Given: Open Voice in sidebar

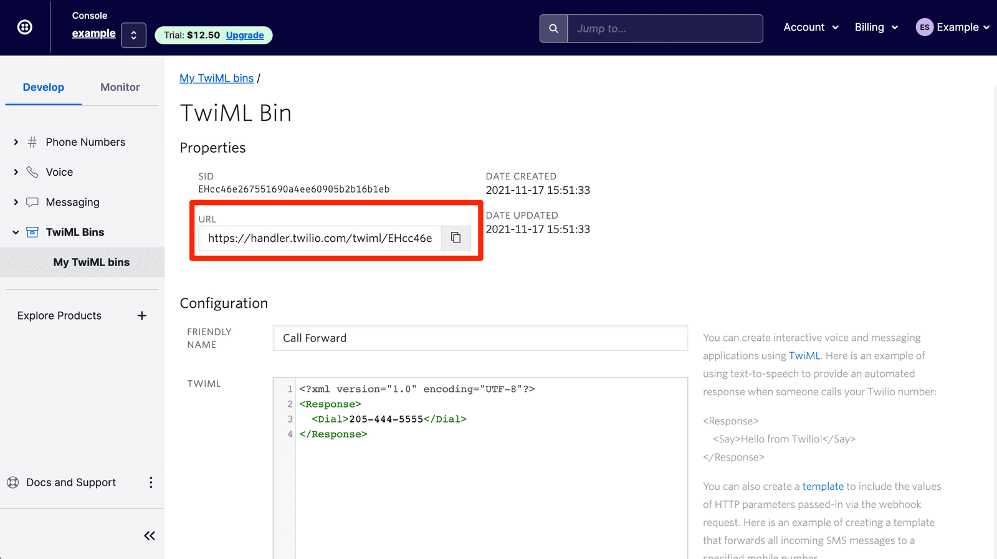Looking at the screenshot, I should tap(59, 172).
